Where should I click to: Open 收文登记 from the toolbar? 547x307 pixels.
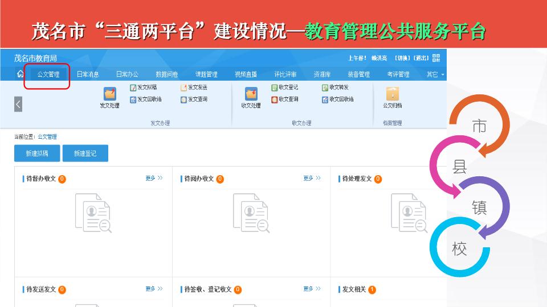tap(284, 88)
